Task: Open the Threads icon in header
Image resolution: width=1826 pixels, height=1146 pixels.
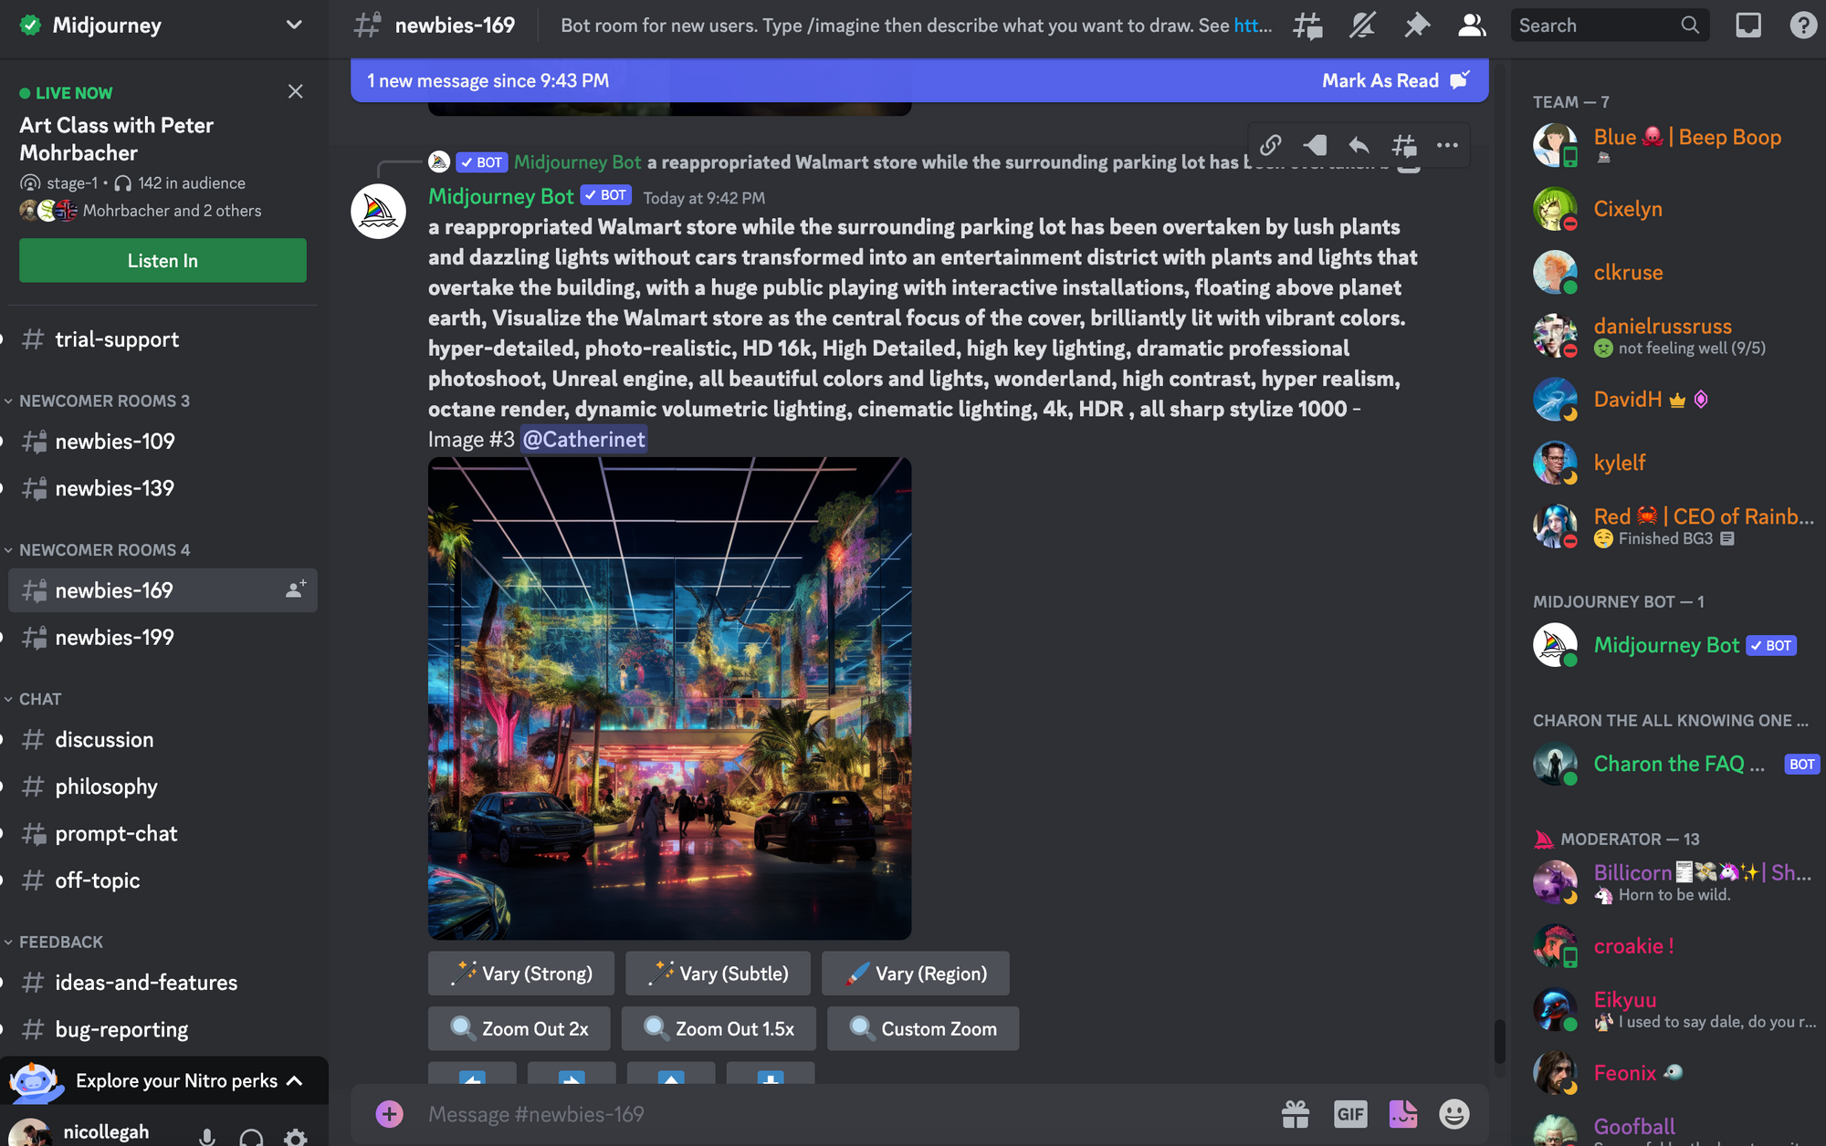Action: [x=1307, y=26]
